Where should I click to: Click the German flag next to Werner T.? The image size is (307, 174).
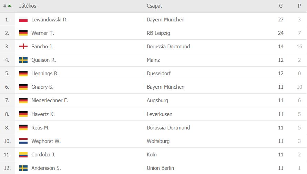coord(23,33)
